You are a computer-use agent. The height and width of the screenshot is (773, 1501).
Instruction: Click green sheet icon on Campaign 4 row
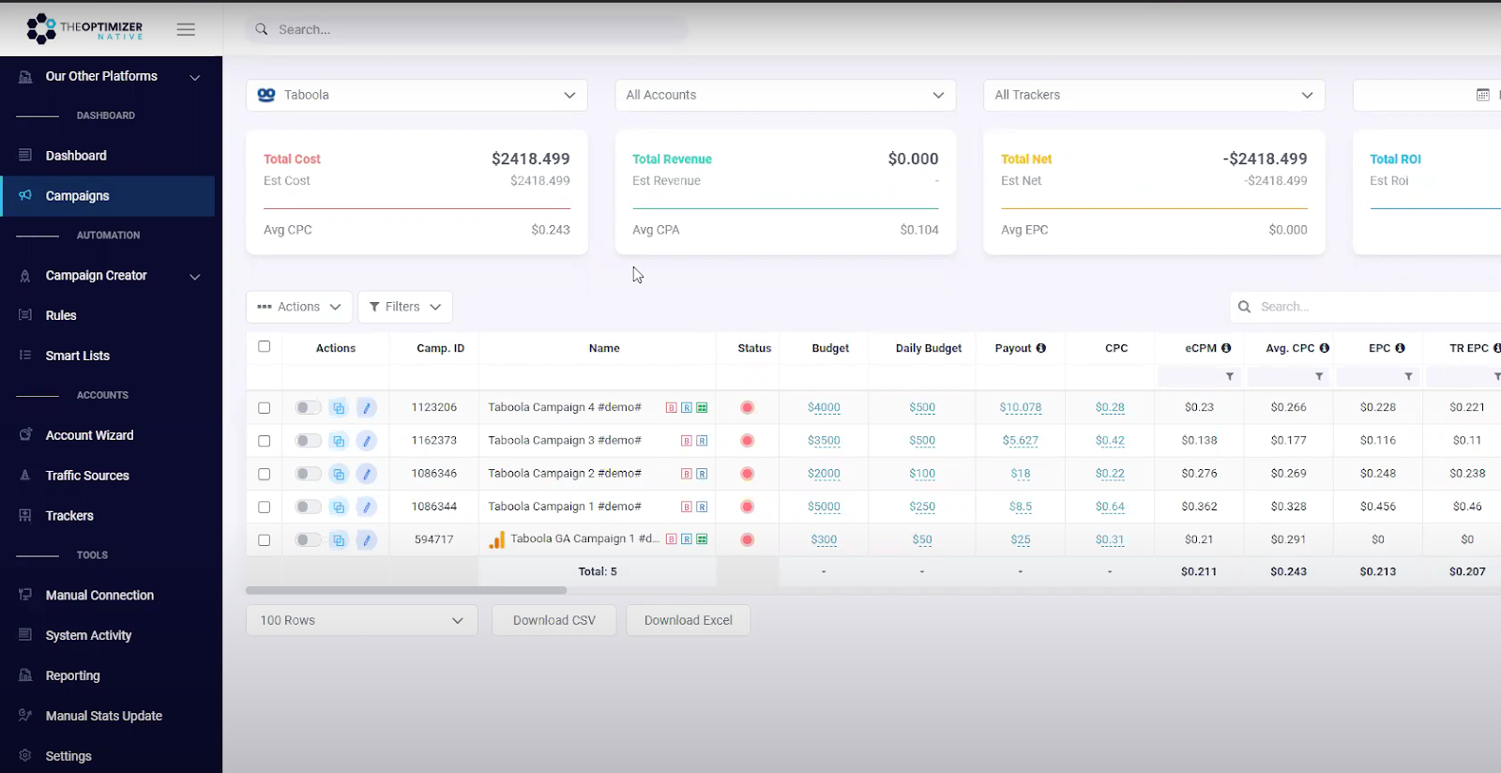coord(702,408)
